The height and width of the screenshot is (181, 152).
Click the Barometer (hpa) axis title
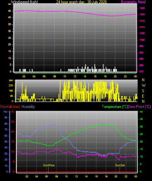[x=133, y=2]
